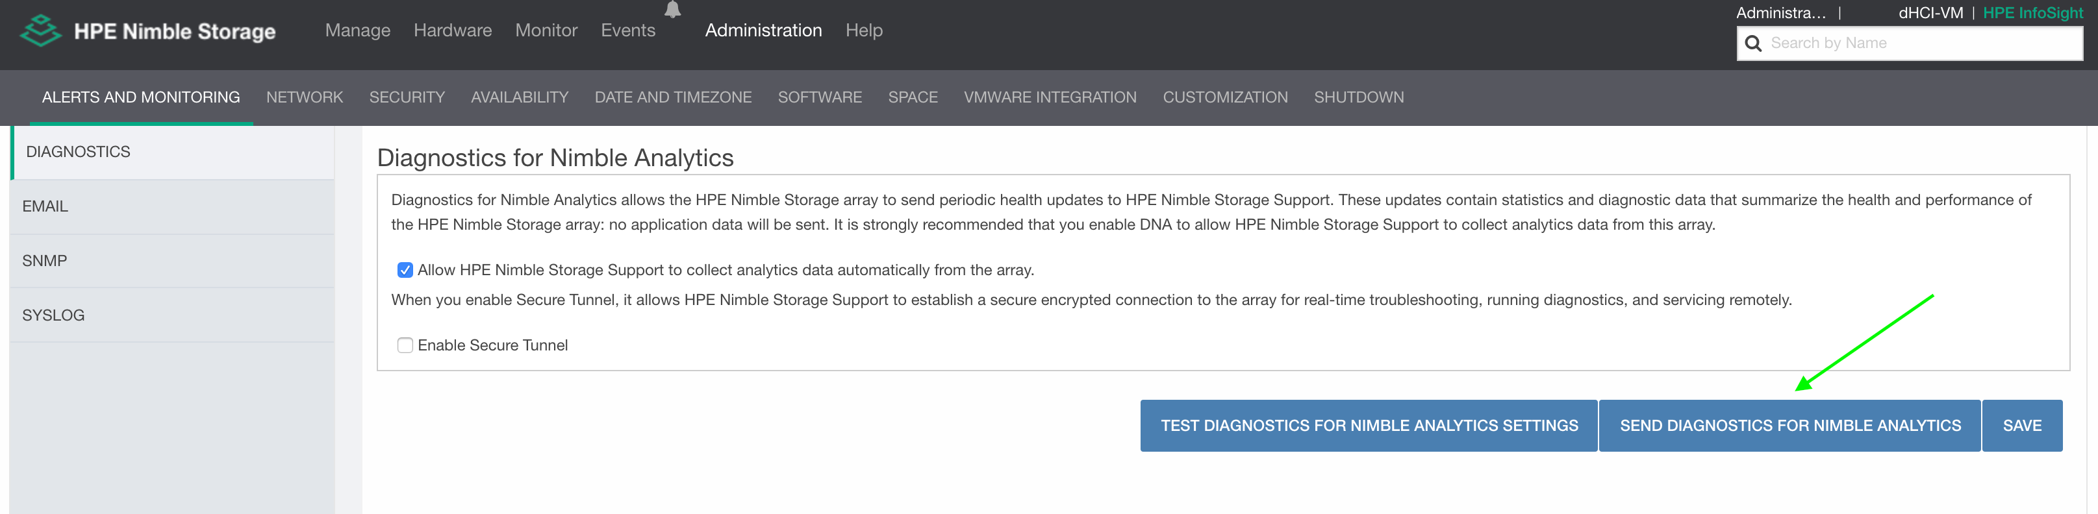Image resolution: width=2098 pixels, height=514 pixels.
Task: Switch to the Space tab
Action: coord(913,97)
